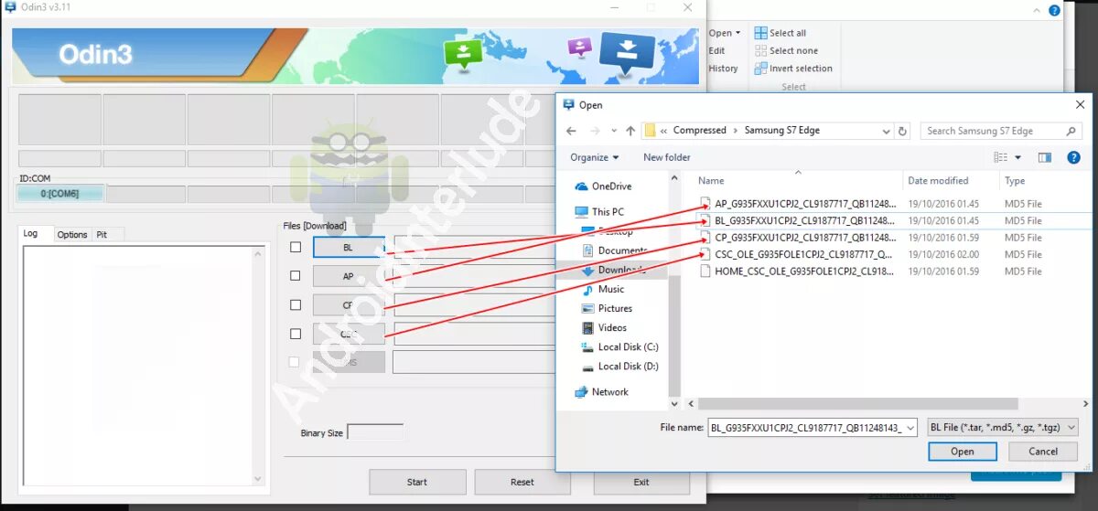Go up one folder level
Image resolution: width=1098 pixels, height=511 pixels.
(630, 131)
